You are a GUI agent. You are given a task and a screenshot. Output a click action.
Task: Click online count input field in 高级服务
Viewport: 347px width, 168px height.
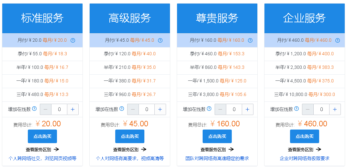[147, 110]
